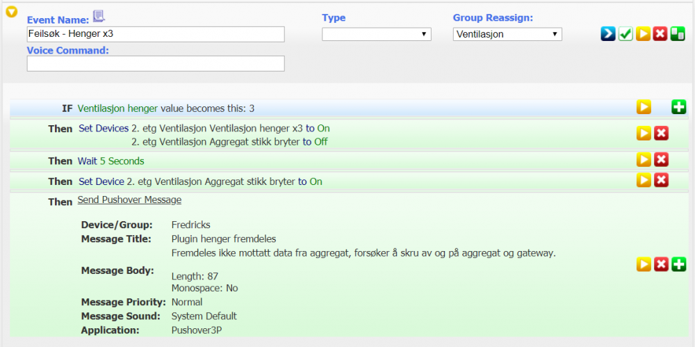Delete the Wait 5 Seconds action
The image size is (695, 347).
(662, 160)
